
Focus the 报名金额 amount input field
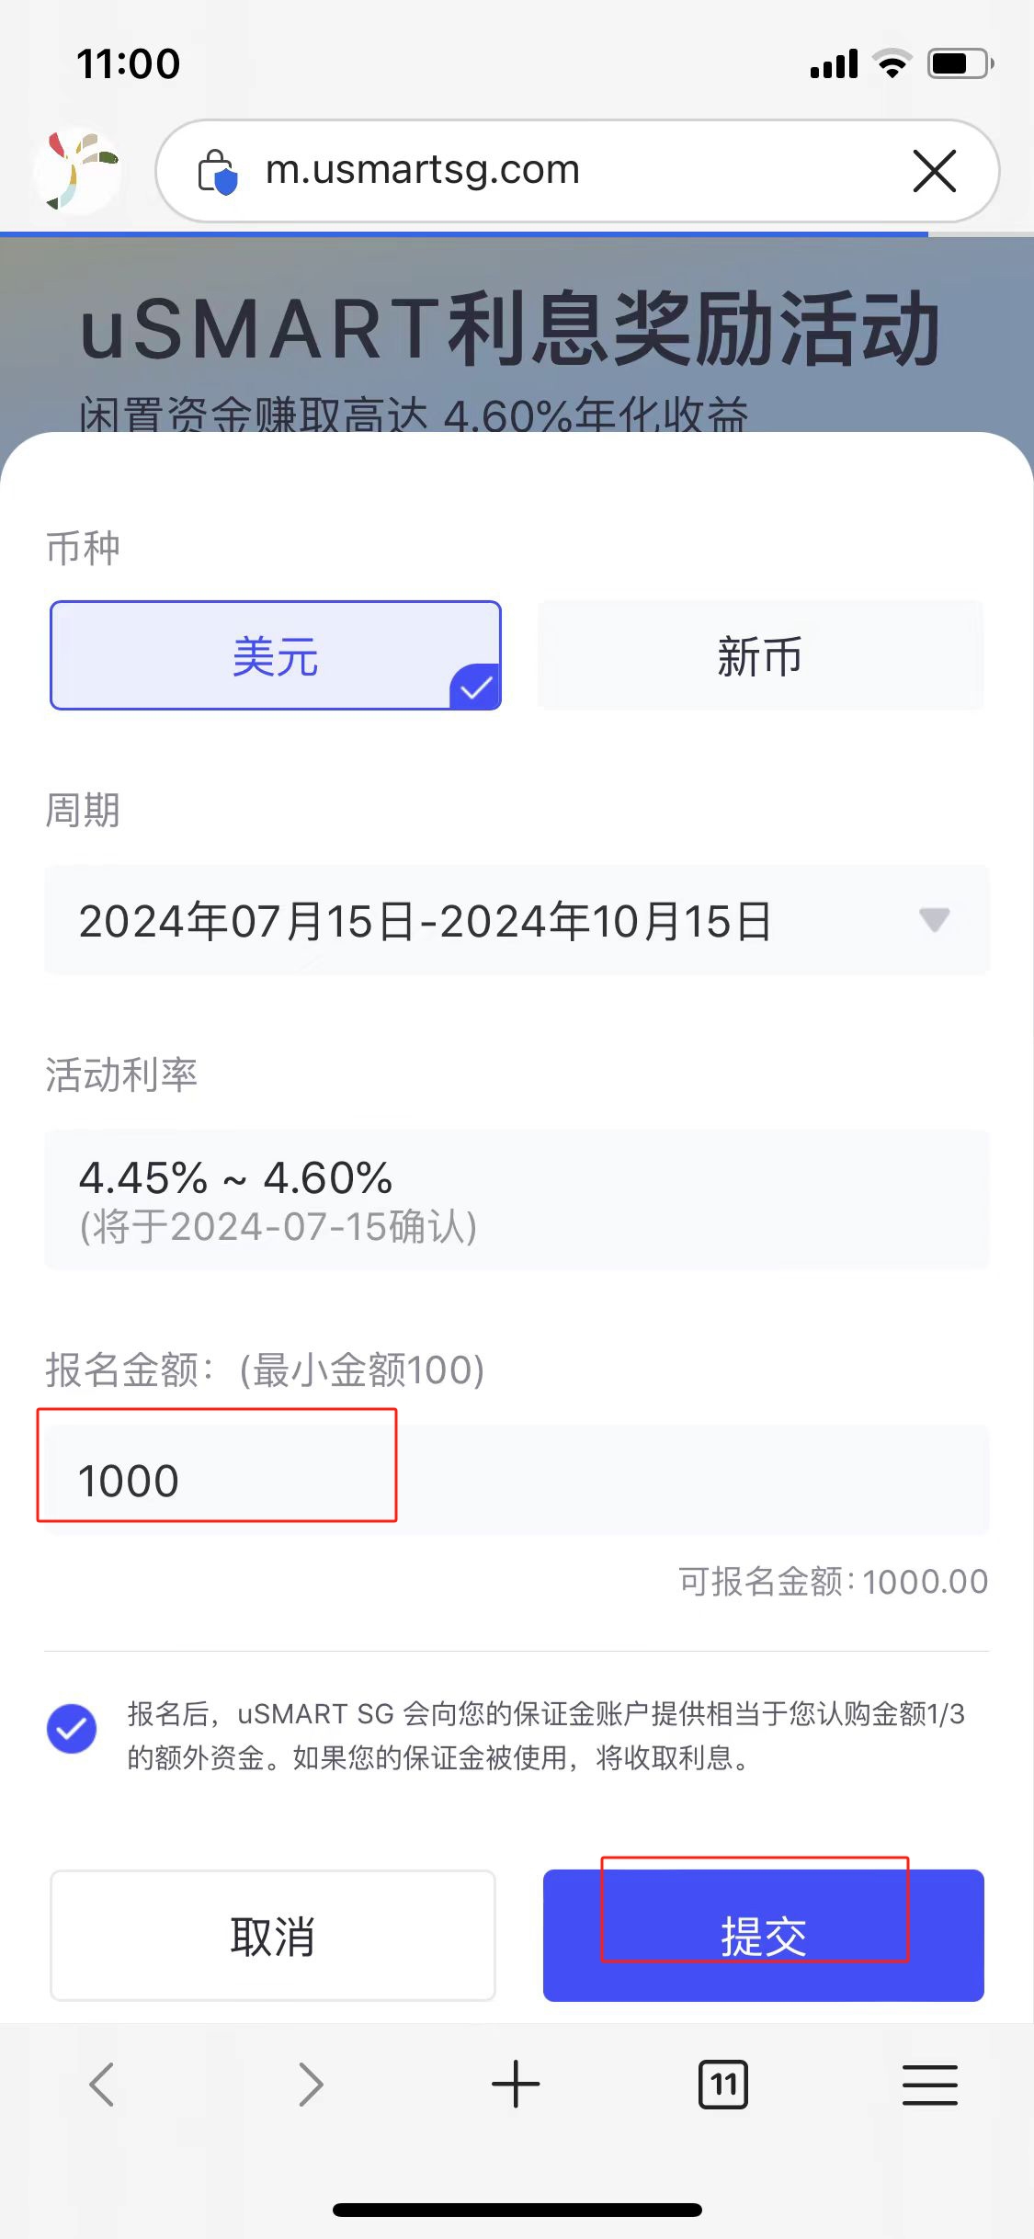tap(517, 1480)
